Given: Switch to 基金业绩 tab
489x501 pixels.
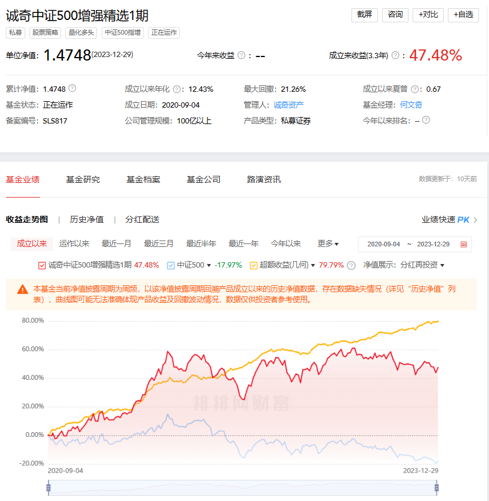Looking at the screenshot, I should 23,179.
